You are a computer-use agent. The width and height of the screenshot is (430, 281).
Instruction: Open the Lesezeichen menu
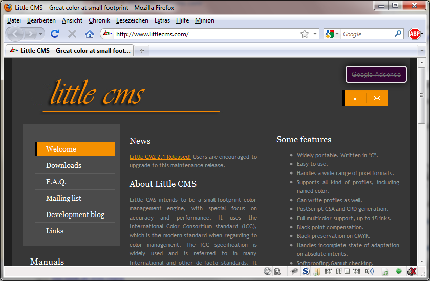(x=132, y=20)
